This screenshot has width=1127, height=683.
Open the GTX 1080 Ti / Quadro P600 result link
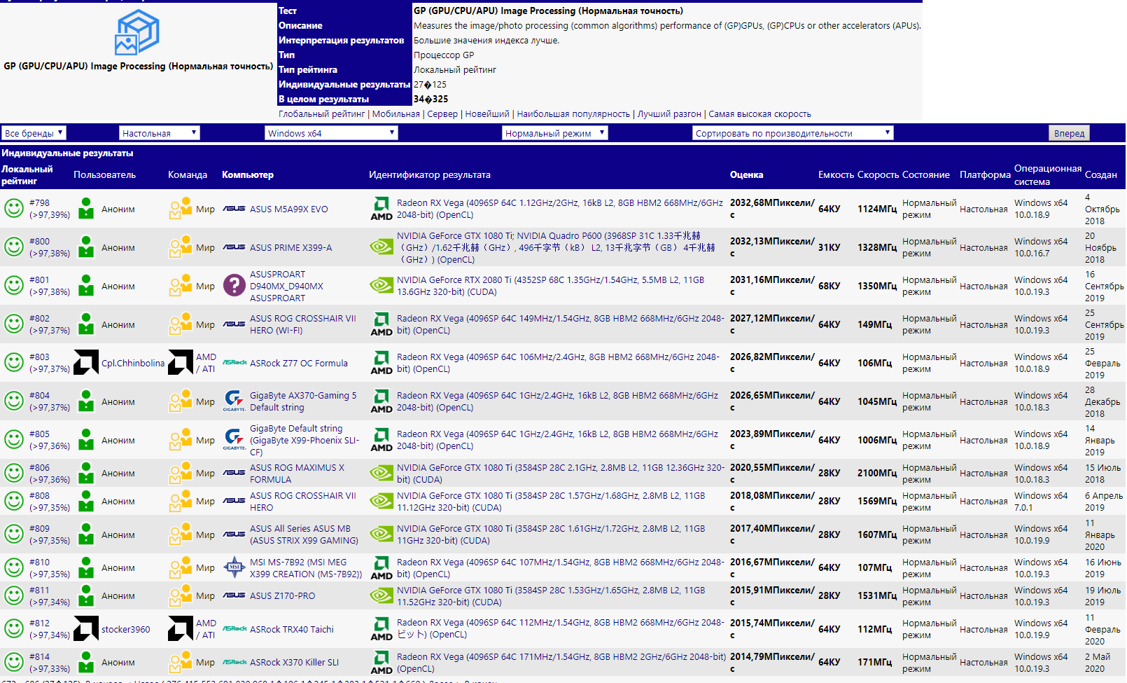tap(556, 247)
